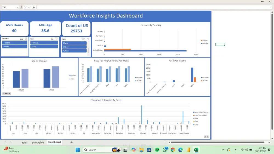Image resolution: width=274 pixels, height=154 pixels.
Task: Select the AVG Age card
Action: click(45, 28)
